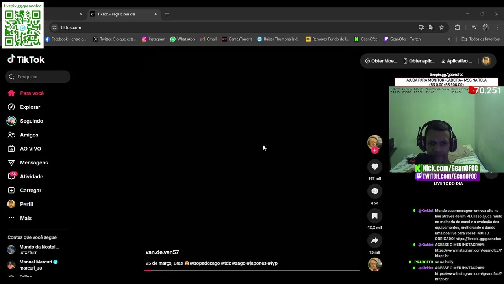Close the first browser tab
This screenshot has width=504, height=284.
80,14
